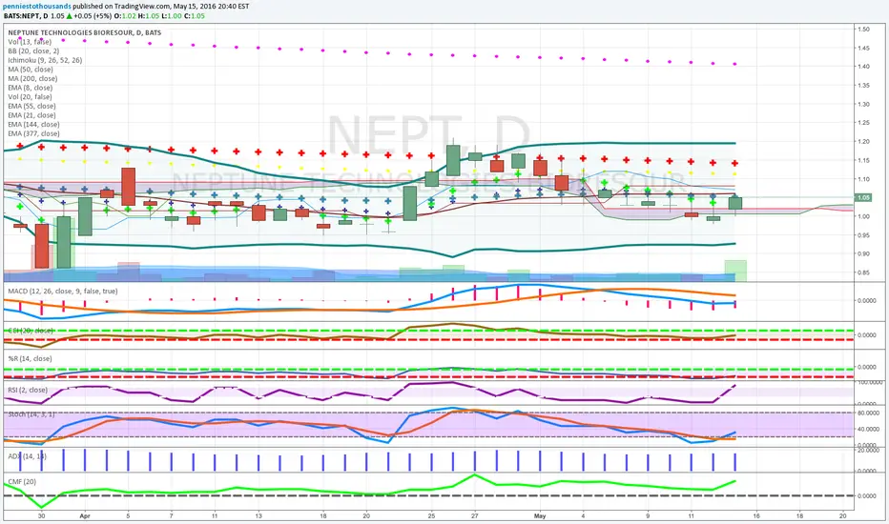
Task: Click the 0.85 price axis label
Action: pos(863,272)
